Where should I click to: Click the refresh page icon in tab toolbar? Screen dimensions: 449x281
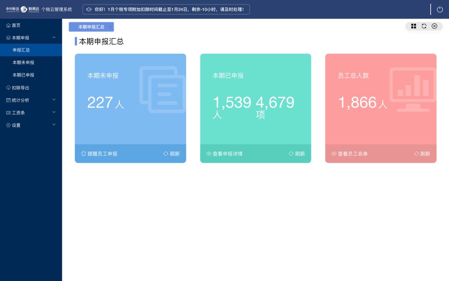point(424,26)
